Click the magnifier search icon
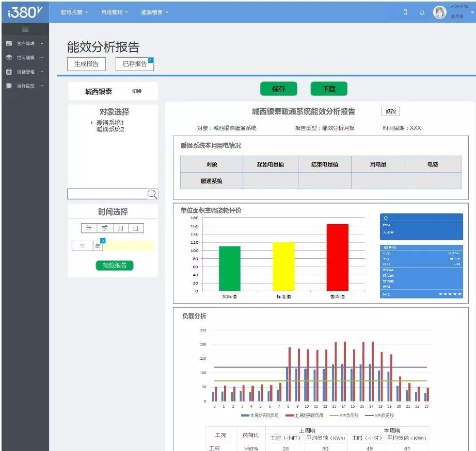 [x=152, y=194]
